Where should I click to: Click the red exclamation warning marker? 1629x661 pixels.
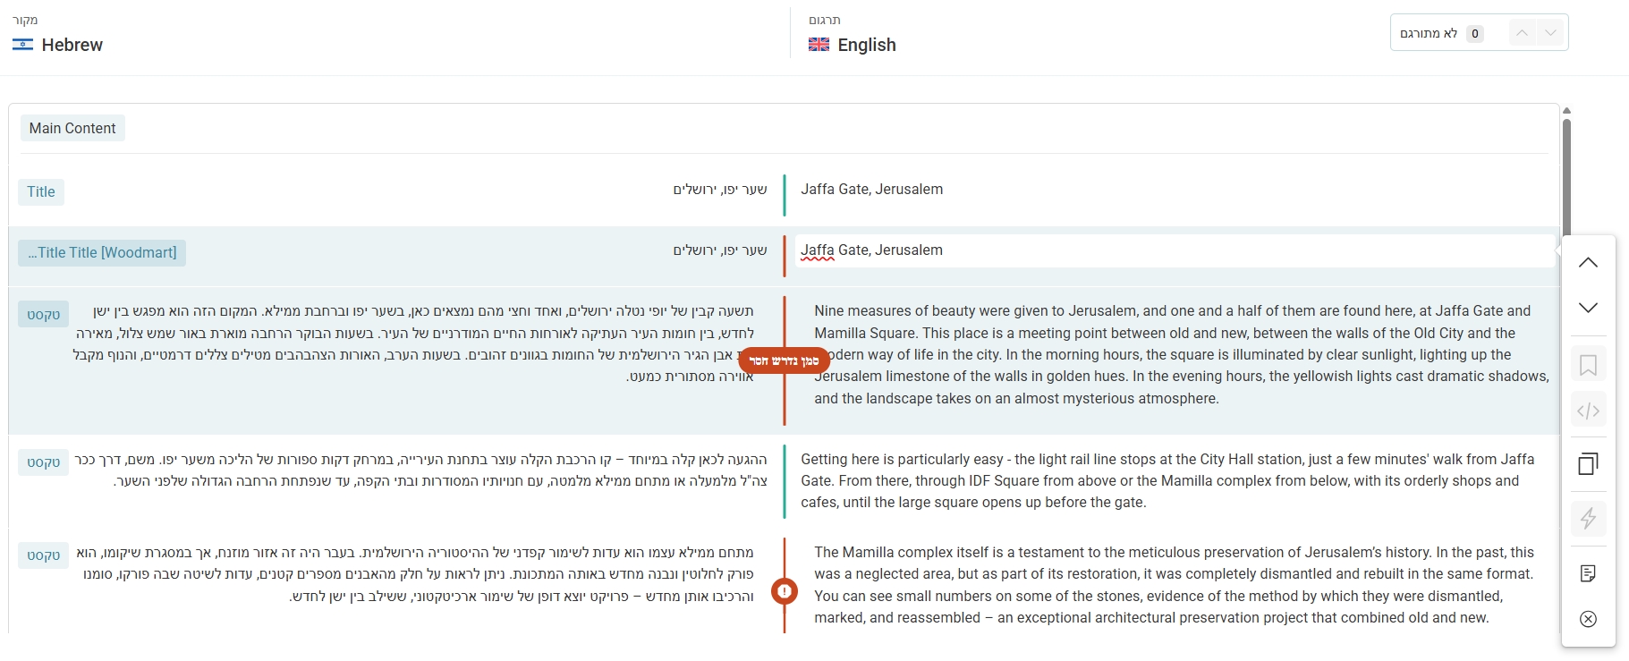(x=785, y=591)
